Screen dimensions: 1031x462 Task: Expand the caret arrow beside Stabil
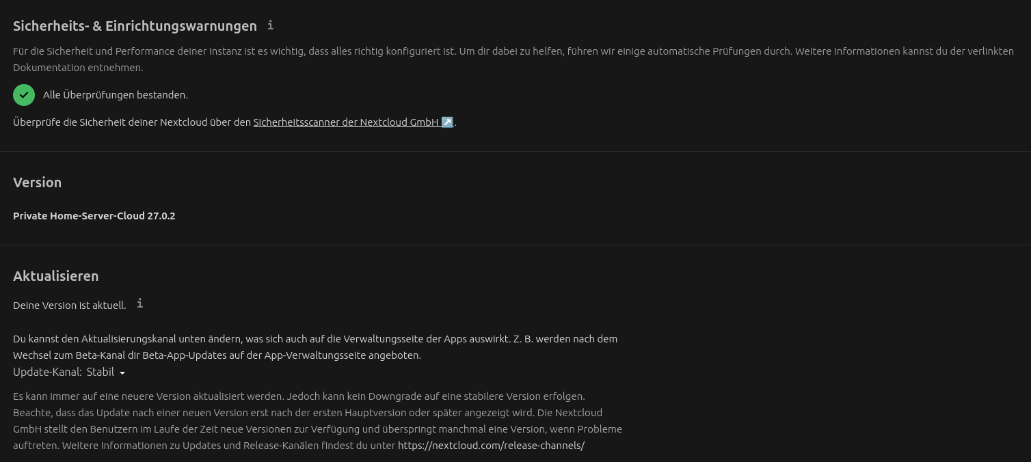tap(122, 373)
